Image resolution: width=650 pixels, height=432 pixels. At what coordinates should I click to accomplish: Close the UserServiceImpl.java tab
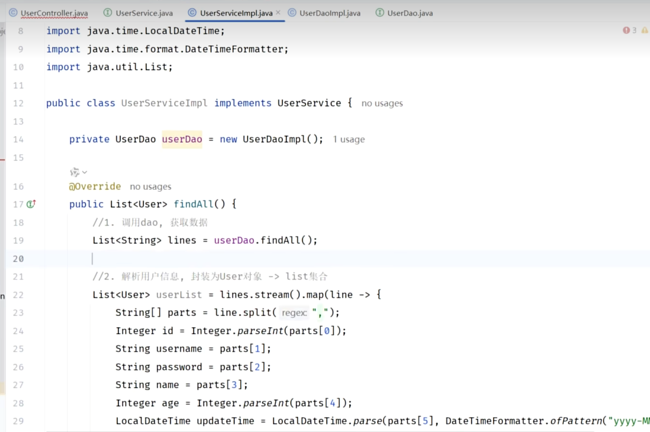(x=278, y=13)
